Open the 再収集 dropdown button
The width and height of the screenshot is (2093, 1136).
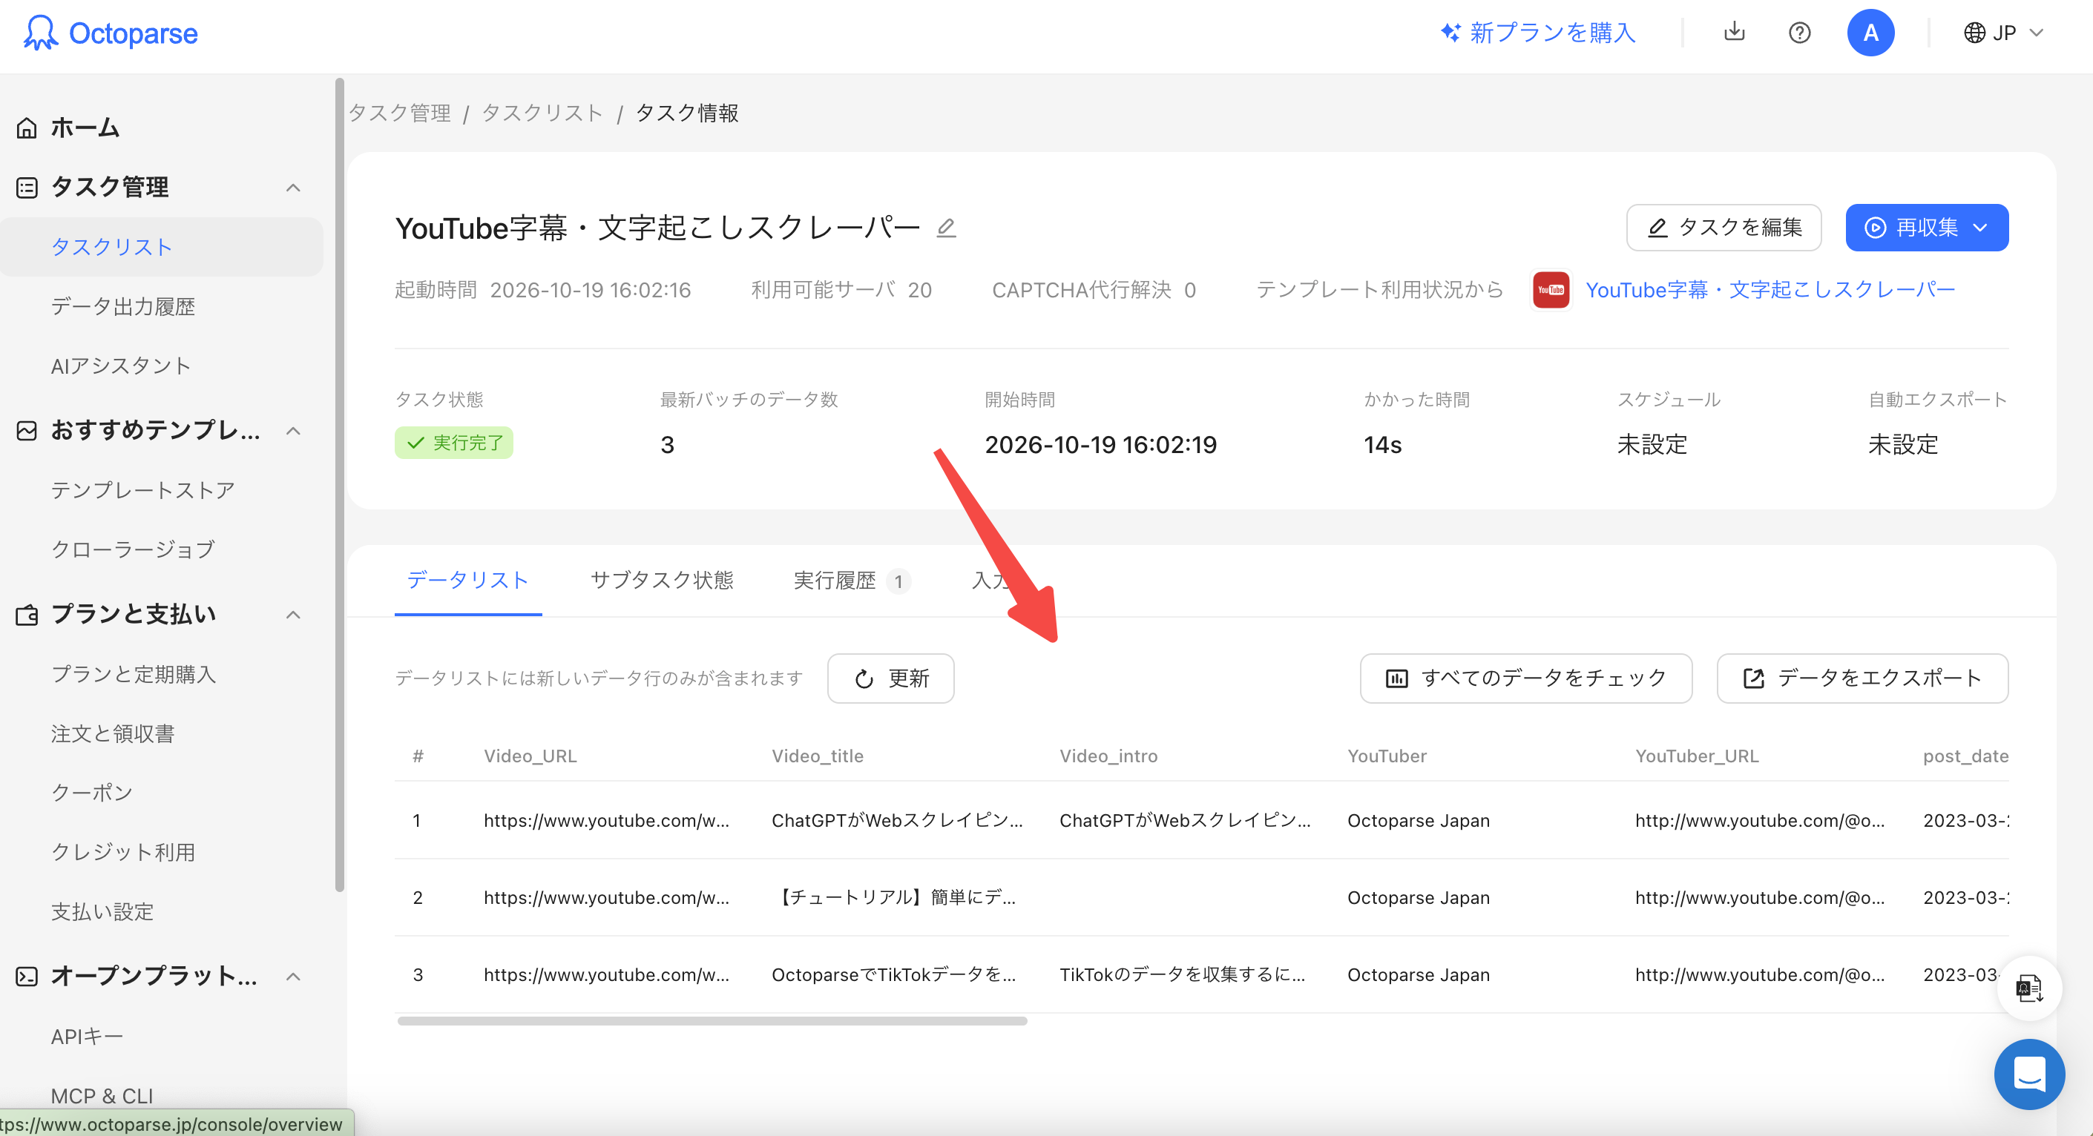coord(1927,228)
